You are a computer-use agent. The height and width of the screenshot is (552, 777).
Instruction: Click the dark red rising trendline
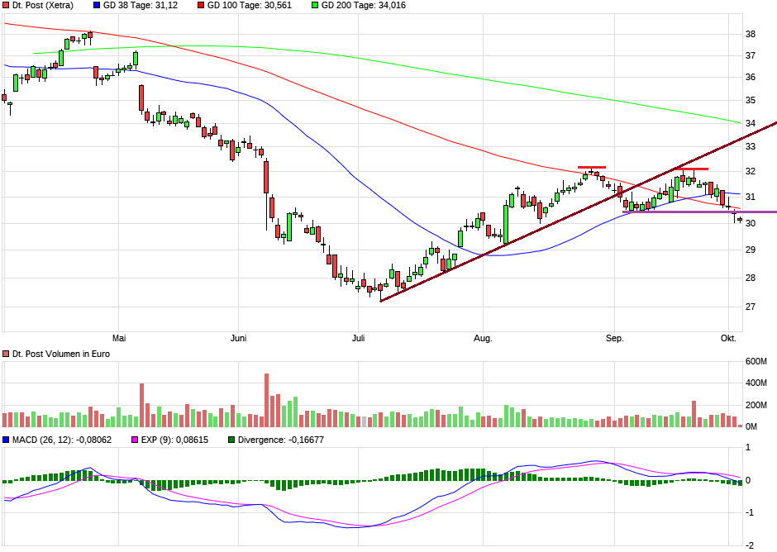(579, 211)
